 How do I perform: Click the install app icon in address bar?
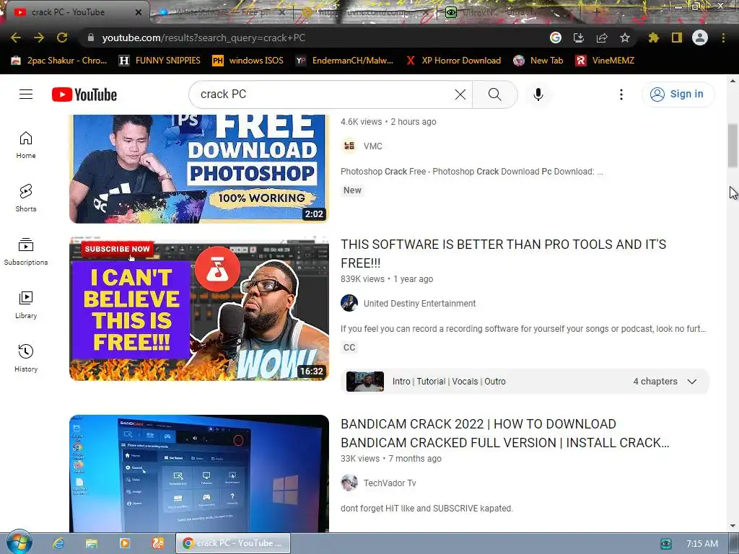tap(579, 38)
